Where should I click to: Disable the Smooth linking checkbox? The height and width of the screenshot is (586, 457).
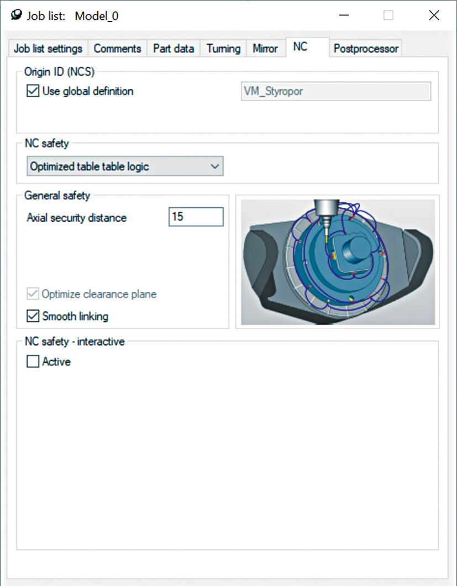(33, 316)
